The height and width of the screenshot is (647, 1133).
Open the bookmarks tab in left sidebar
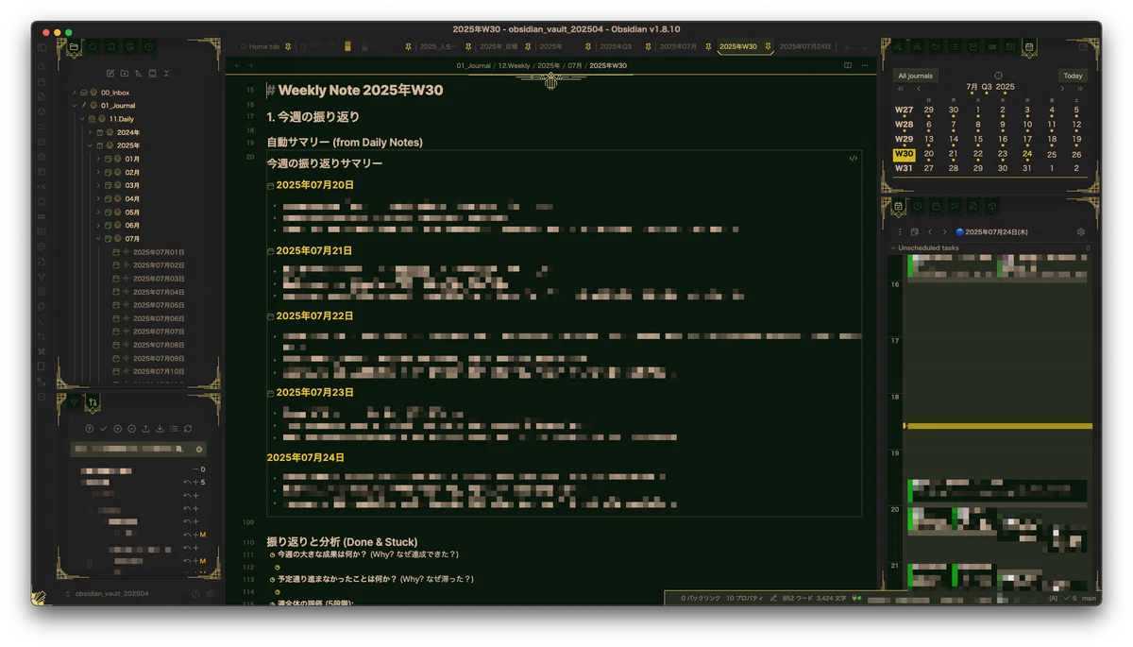tap(111, 46)
